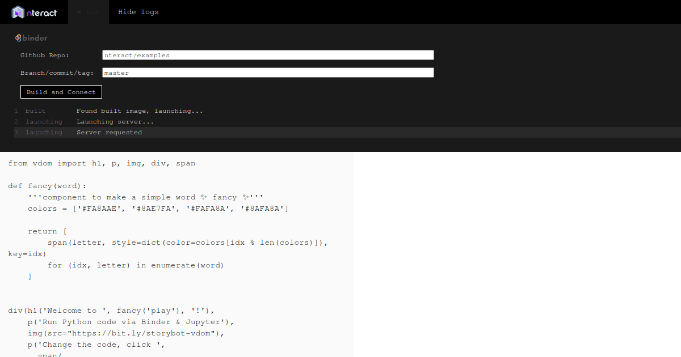Click the nteract cube logo

(x=19, y=11)
